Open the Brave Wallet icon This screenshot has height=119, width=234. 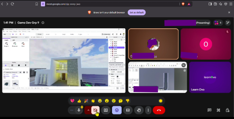215,4
